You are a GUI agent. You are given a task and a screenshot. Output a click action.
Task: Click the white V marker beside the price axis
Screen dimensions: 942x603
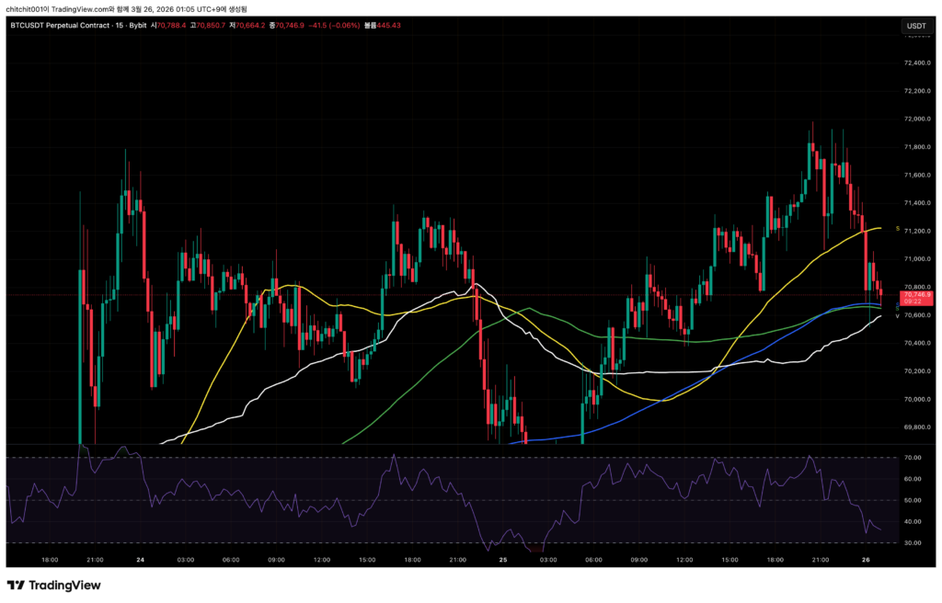coord(898,314)
